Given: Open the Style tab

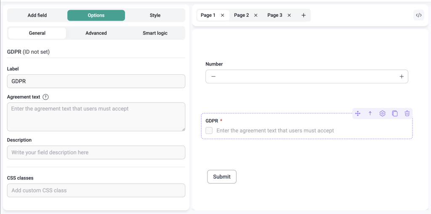Looking at the screenshot, I should click(x=155, y=16).
